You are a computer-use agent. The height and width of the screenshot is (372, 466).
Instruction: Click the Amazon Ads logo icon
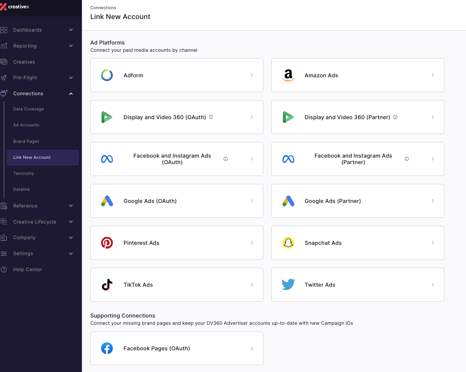pos(288,75)
